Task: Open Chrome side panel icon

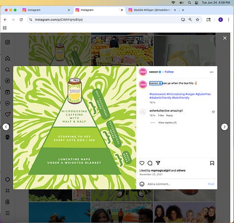Action: pyautogui.click(x=208, y=20)
